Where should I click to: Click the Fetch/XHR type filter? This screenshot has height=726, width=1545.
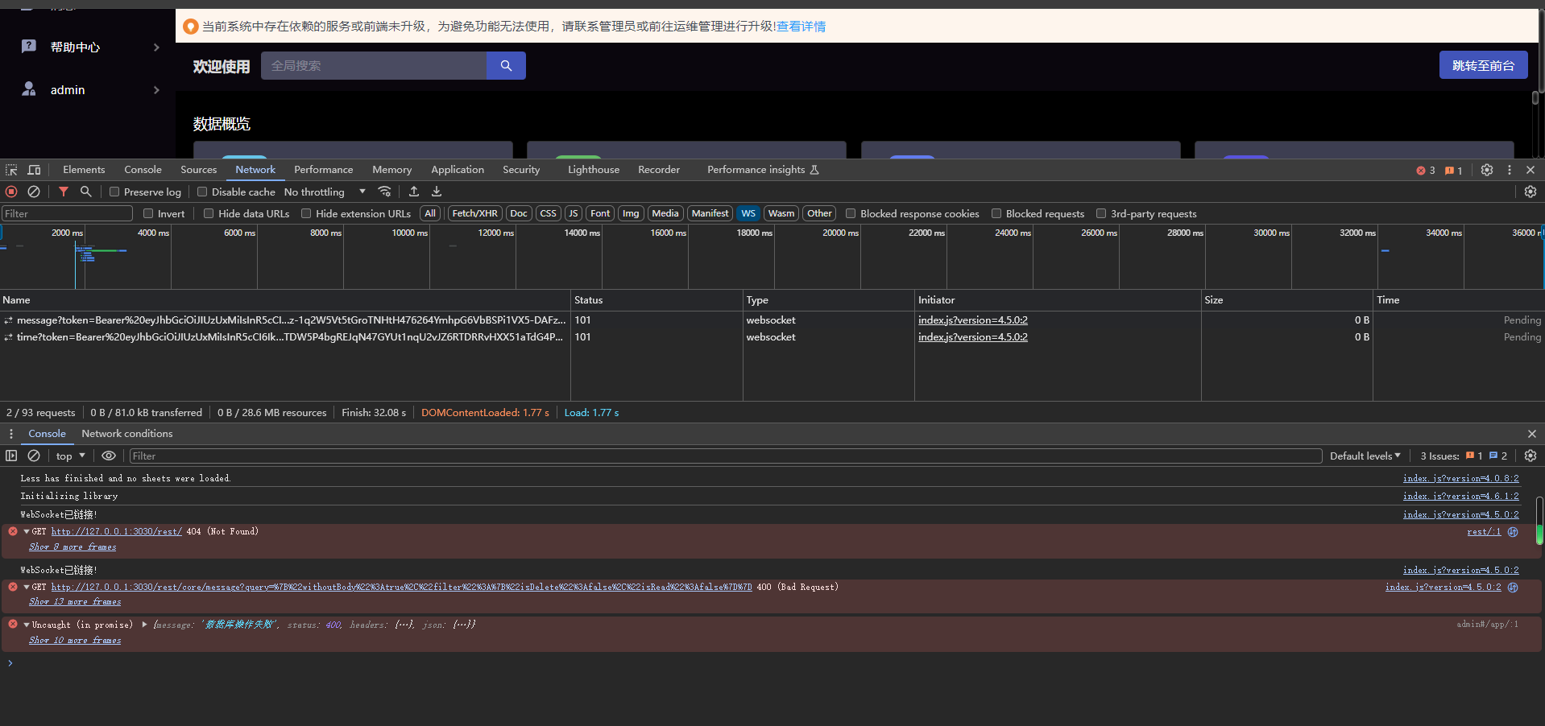(x=474, y=213)
